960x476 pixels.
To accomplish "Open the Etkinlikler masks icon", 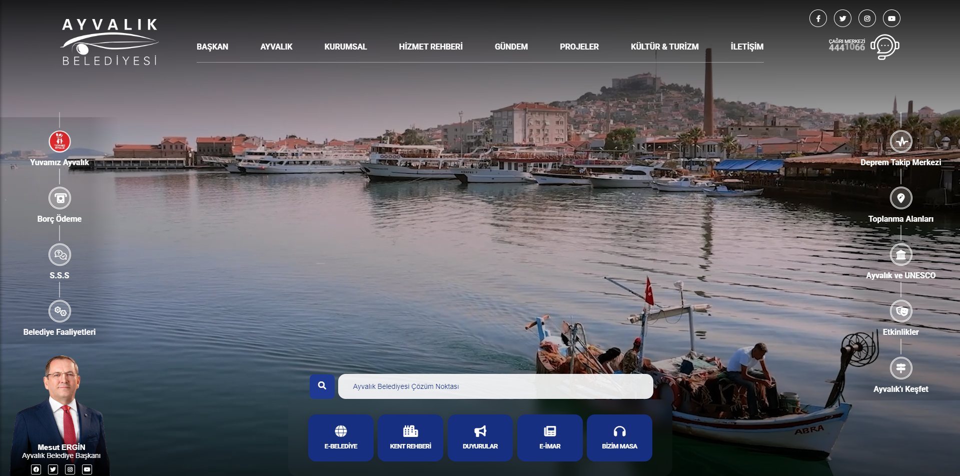I will coord(901,311).
